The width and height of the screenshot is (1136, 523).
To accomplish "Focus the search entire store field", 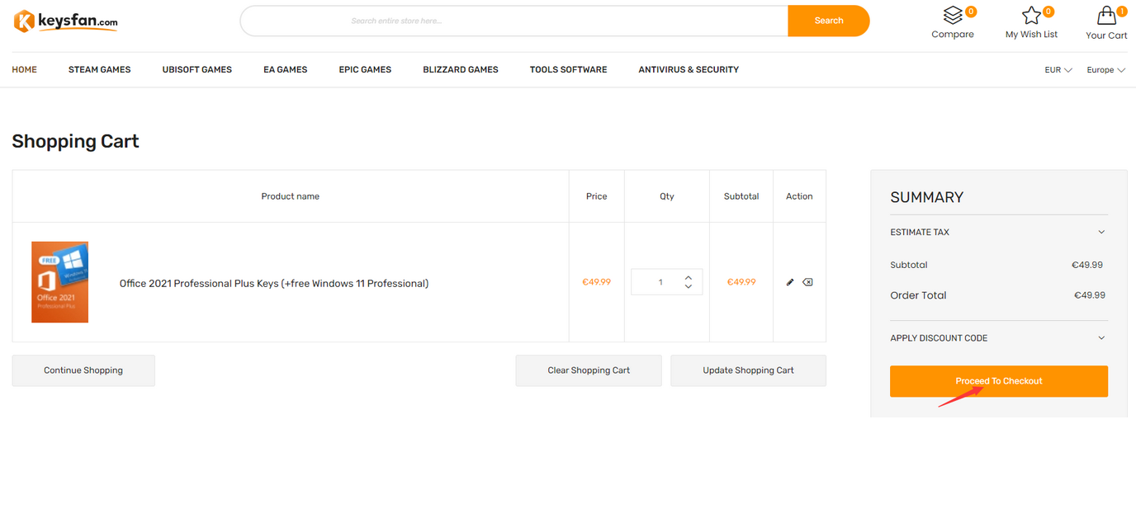I will (514, 21).
